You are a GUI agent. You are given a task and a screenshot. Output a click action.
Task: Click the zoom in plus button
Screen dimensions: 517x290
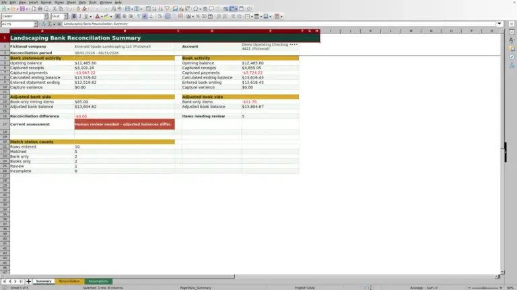point(501,288)
